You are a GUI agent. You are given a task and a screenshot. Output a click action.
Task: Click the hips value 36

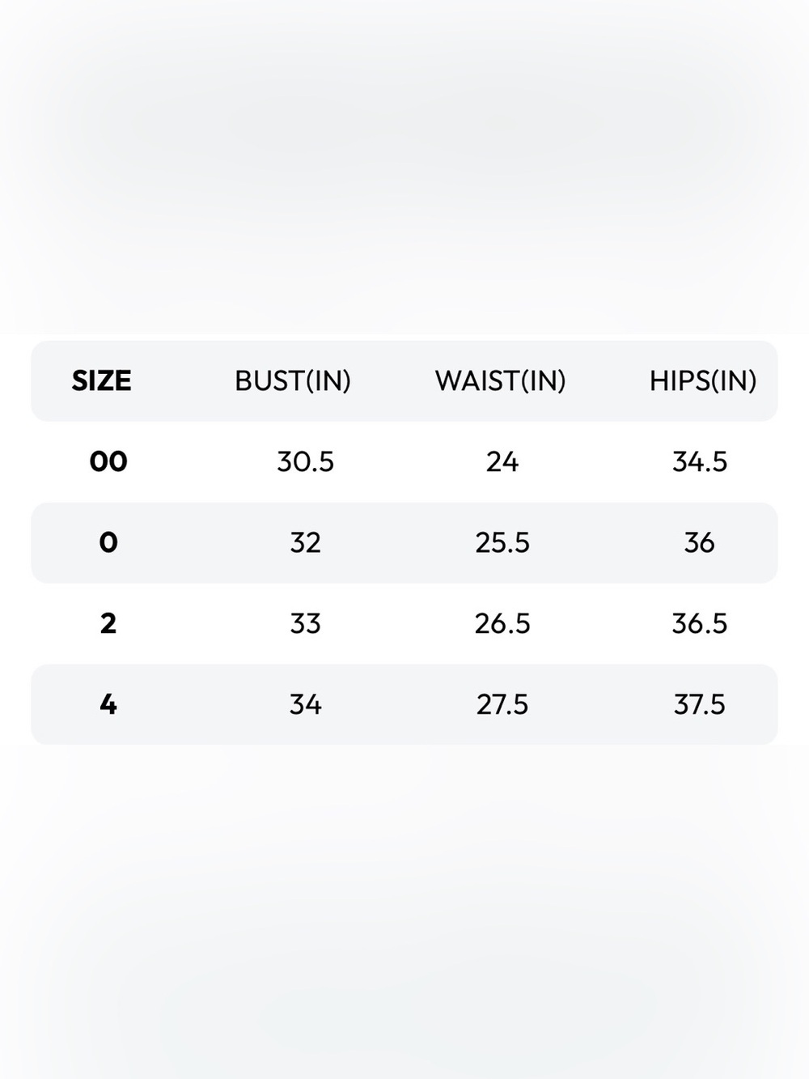click(x=700, y=542)
